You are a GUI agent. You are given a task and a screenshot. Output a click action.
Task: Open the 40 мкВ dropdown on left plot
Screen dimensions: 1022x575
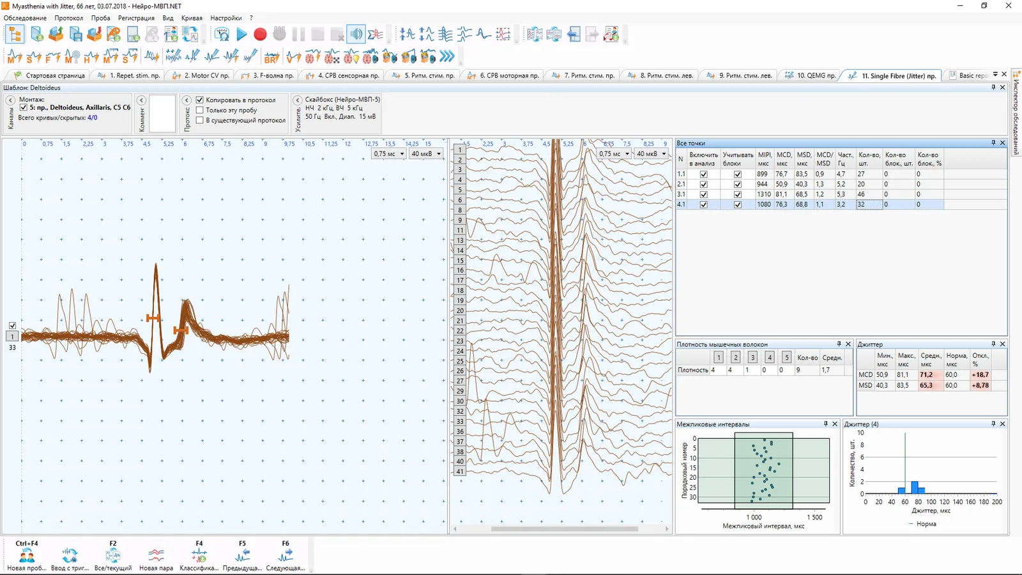[x=426, y=153]
